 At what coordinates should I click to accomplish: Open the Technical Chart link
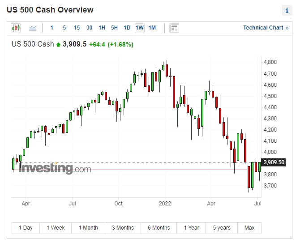tap(266, 28)
